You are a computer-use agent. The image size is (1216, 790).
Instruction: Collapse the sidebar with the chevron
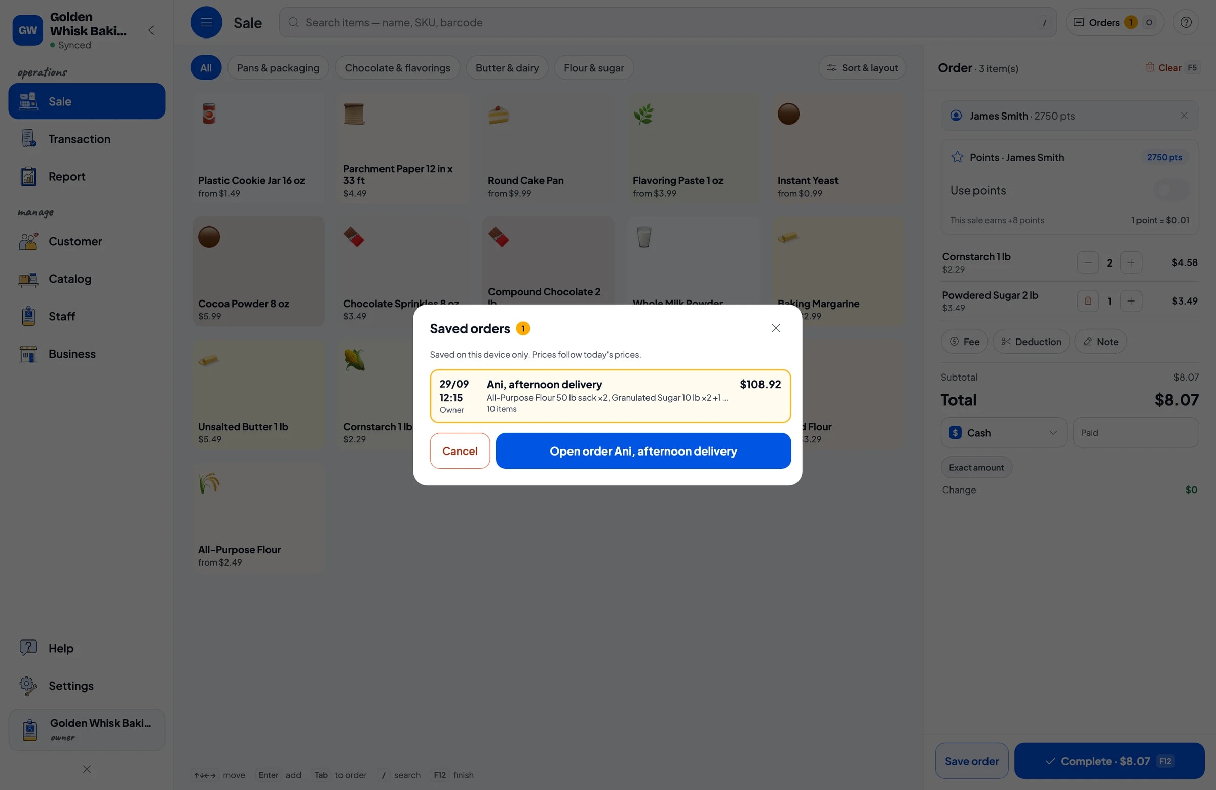coord(151,30)
